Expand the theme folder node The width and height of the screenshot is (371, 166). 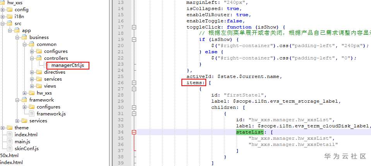click(2, 128)
